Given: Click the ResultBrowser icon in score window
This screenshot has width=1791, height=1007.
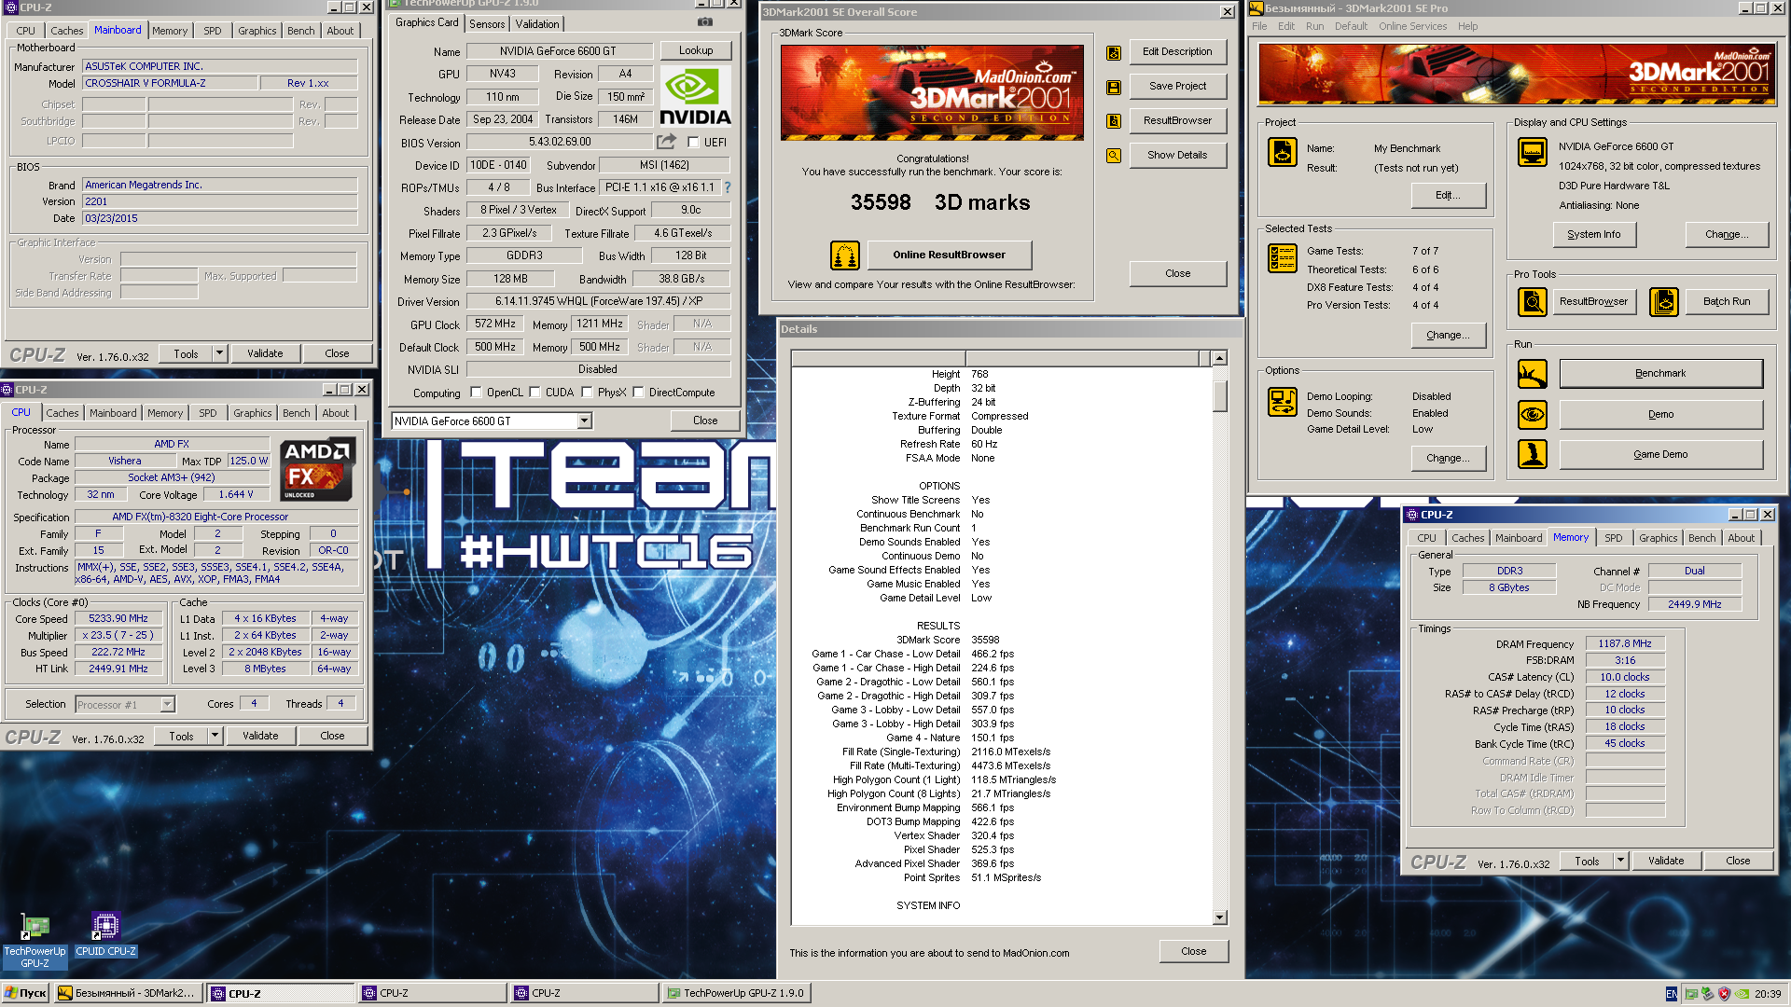Looking at the screenshot, I should (x=1114, y=121).
